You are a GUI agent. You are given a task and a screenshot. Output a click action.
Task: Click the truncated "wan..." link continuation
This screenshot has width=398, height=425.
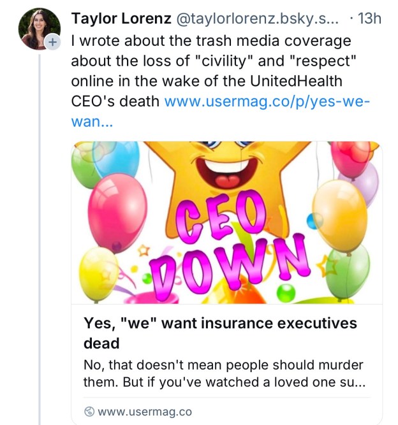pos(92,121)
